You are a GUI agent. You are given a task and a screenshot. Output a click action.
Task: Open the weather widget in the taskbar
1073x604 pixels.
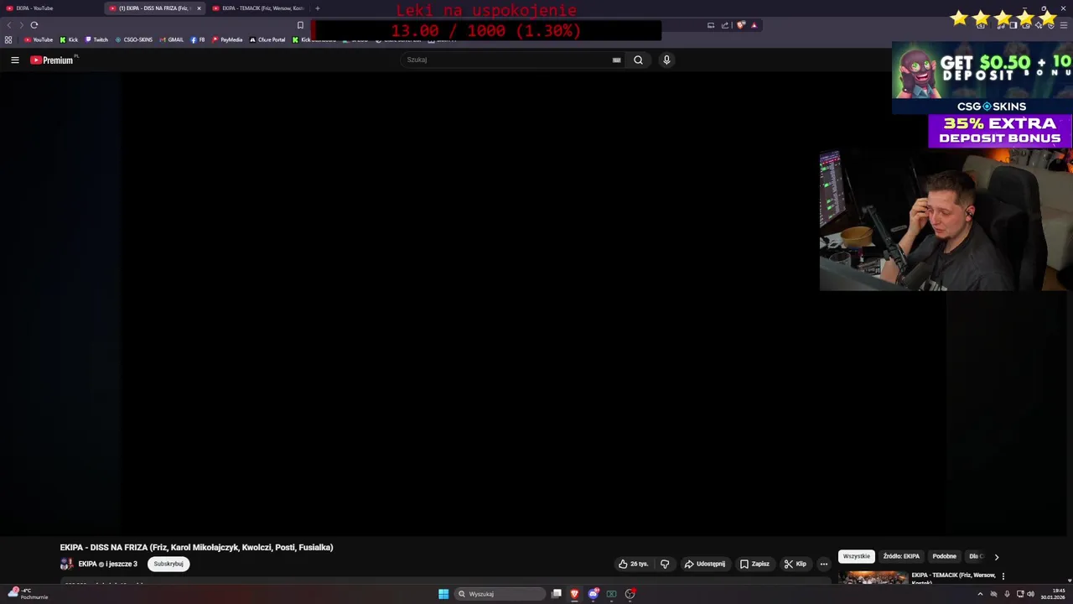pyautogui.click(x=29, y=593)
